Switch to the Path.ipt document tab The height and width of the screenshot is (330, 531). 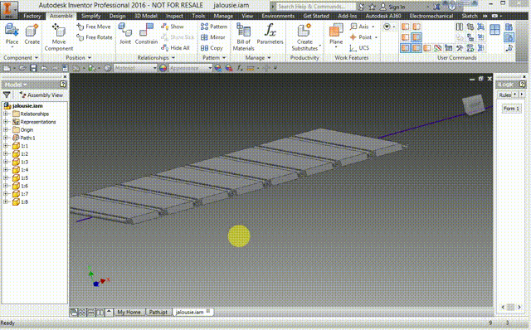point(158,312)
